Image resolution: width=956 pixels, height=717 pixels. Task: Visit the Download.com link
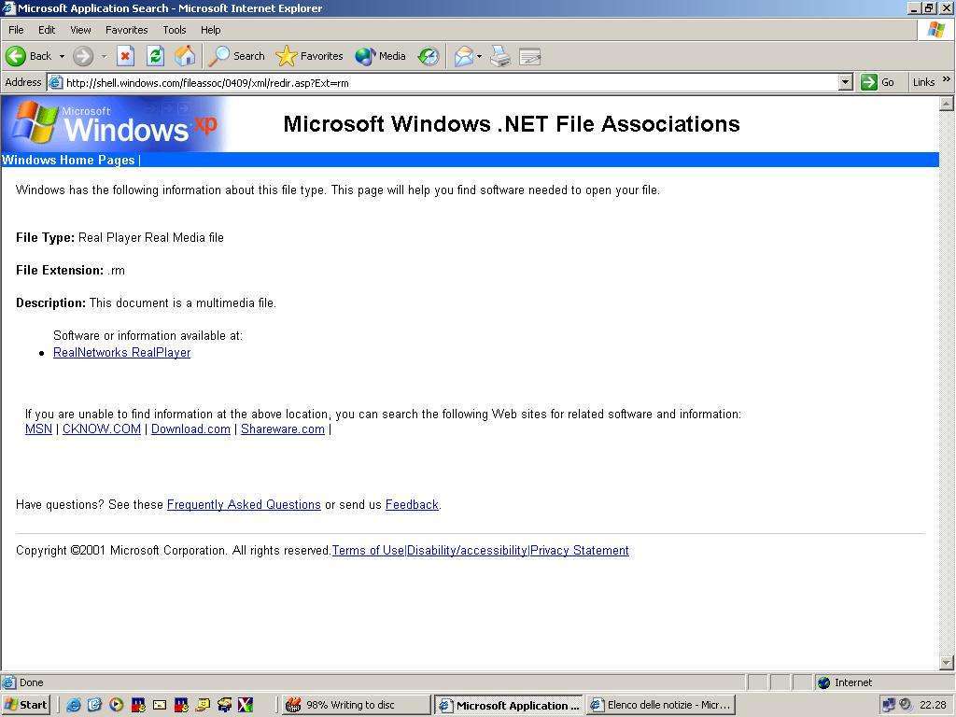[x=190, y=429]
